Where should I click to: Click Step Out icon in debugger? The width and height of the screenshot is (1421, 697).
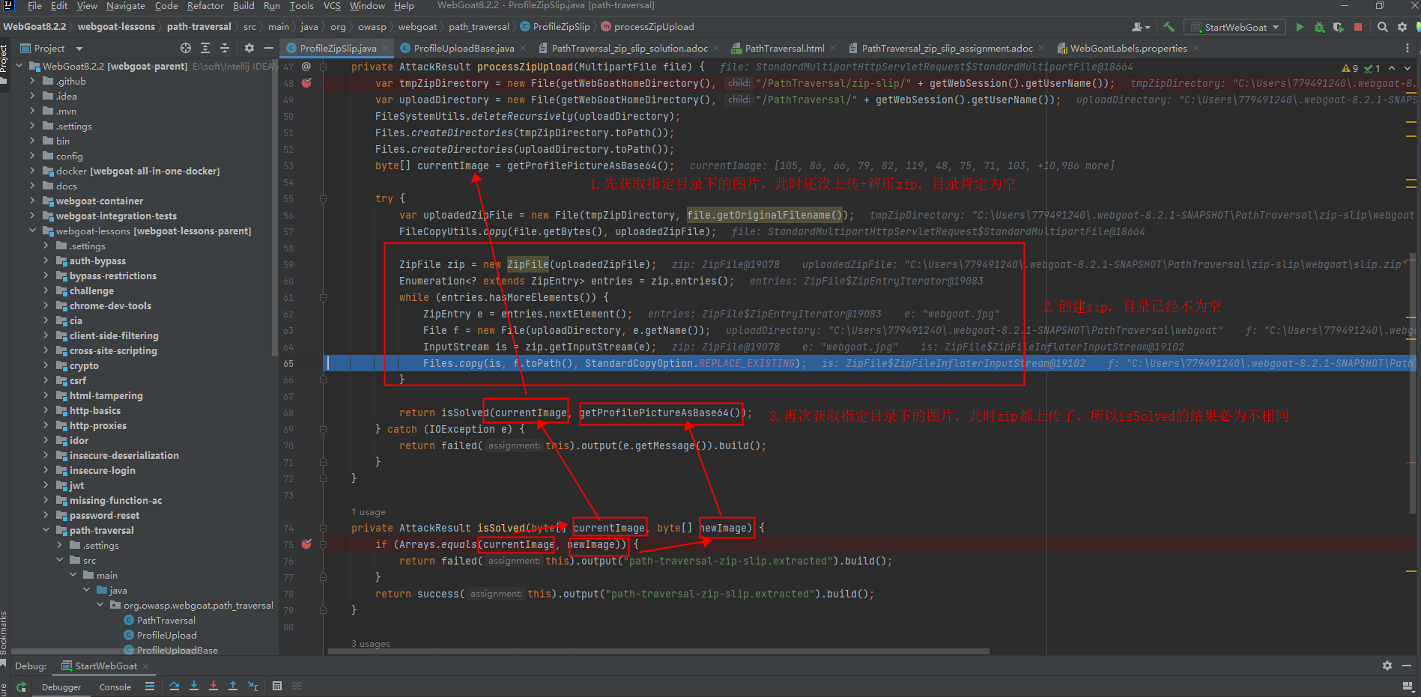point(233,686)
